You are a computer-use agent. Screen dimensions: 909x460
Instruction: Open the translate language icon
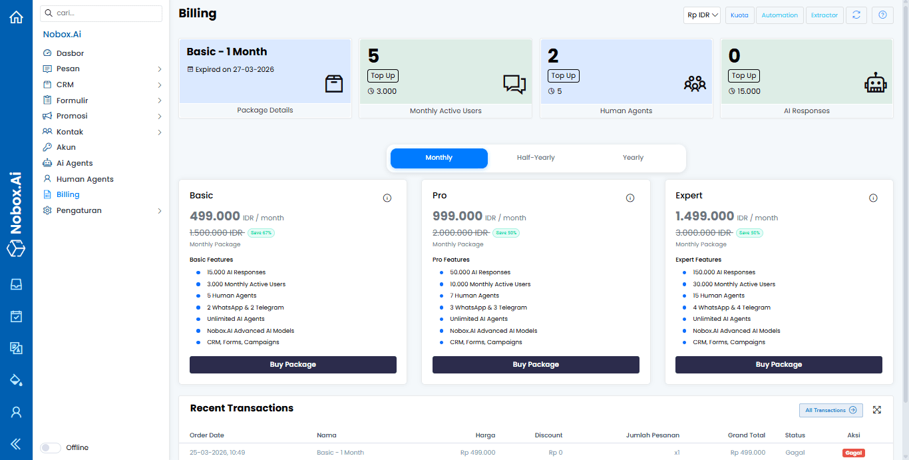[x=16, y=348]
